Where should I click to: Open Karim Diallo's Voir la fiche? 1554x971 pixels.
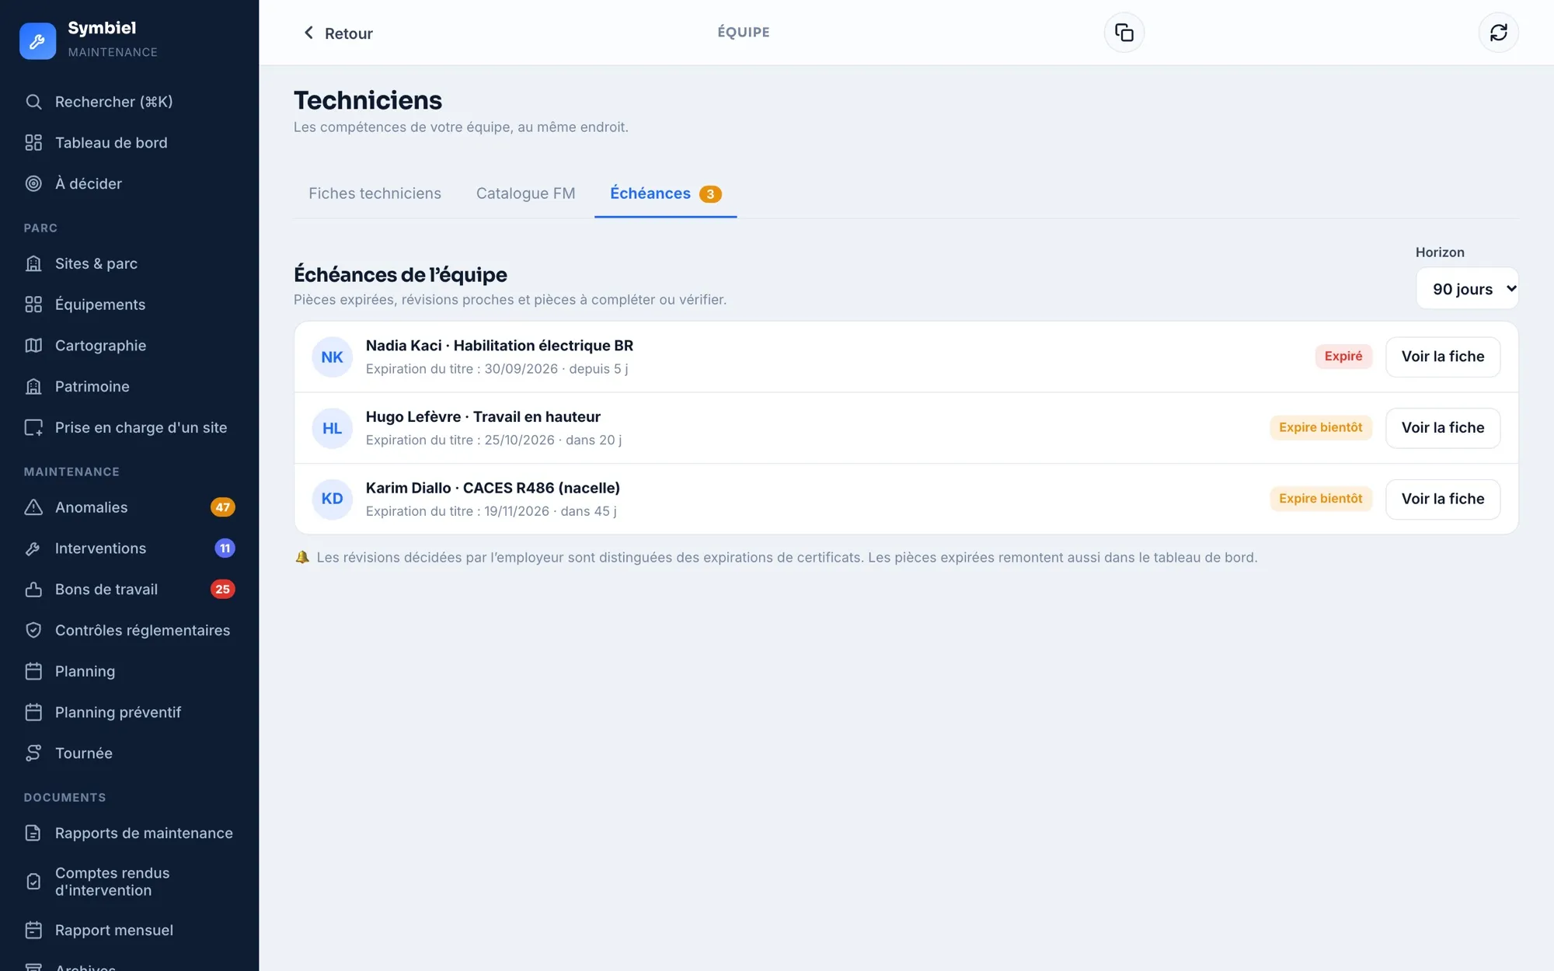point(1443,499)
